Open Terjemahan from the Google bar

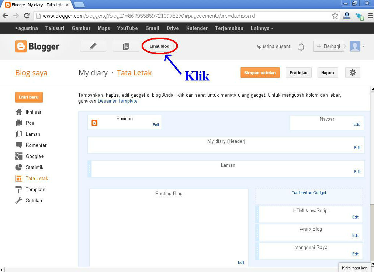tap(229, 28)
